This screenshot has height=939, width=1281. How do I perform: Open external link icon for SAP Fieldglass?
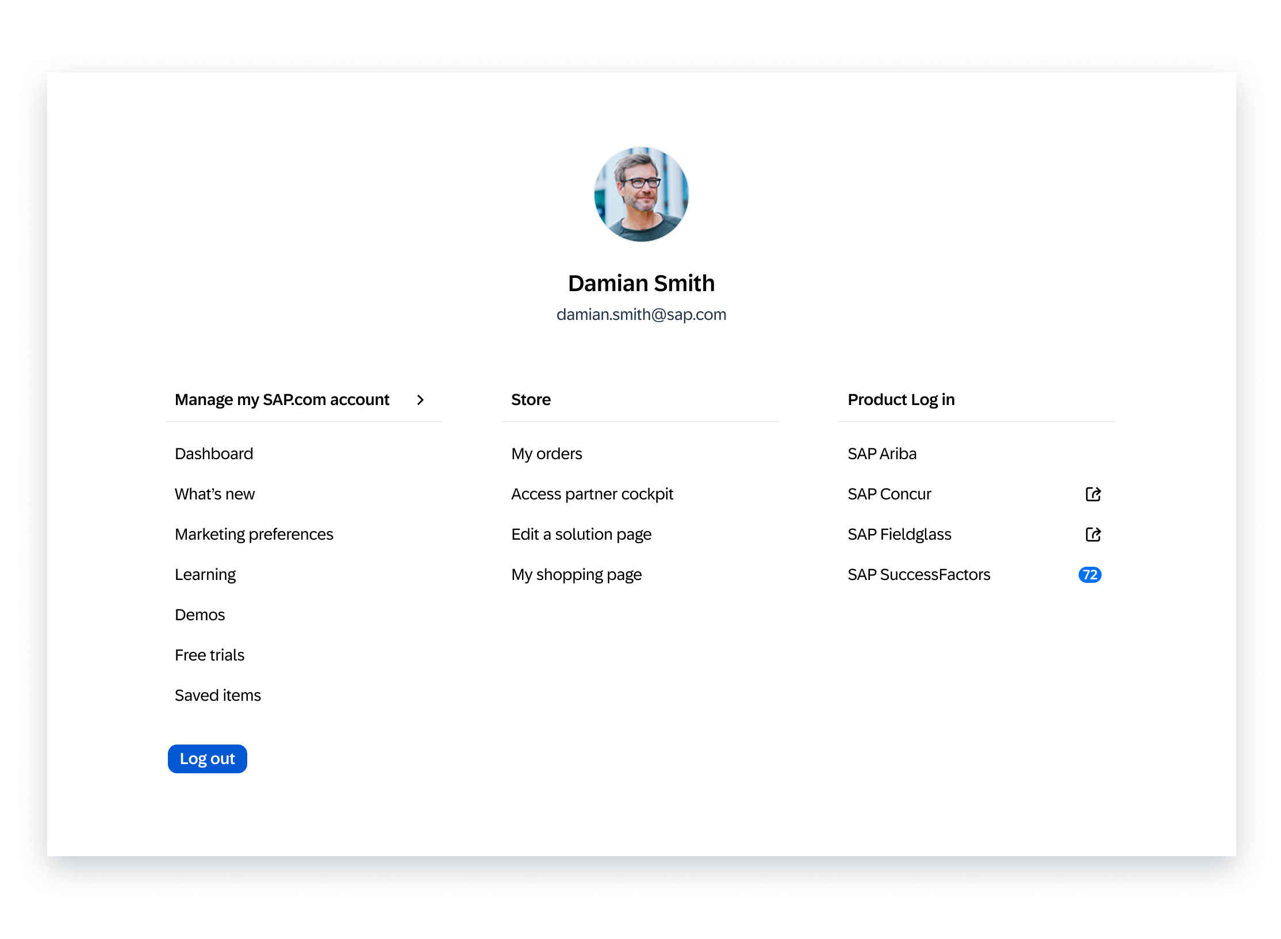coord(1093,535)
